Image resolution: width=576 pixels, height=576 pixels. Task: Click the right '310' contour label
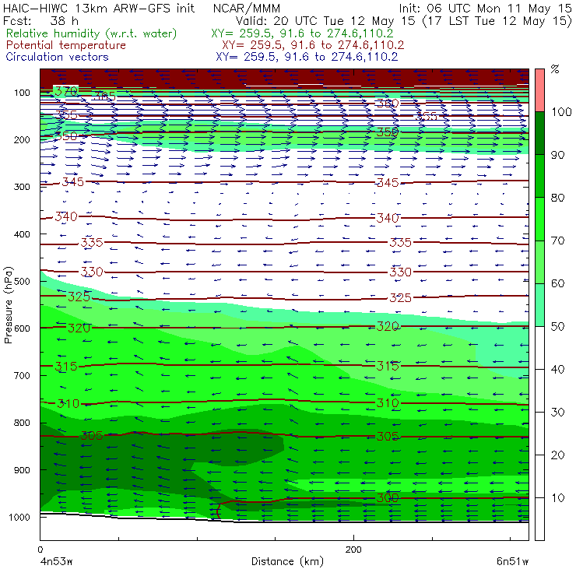coord(387,403)
